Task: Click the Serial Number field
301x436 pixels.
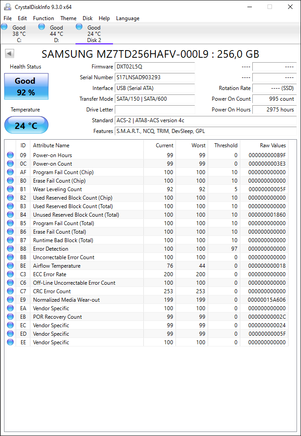Action: click(155, 77)
